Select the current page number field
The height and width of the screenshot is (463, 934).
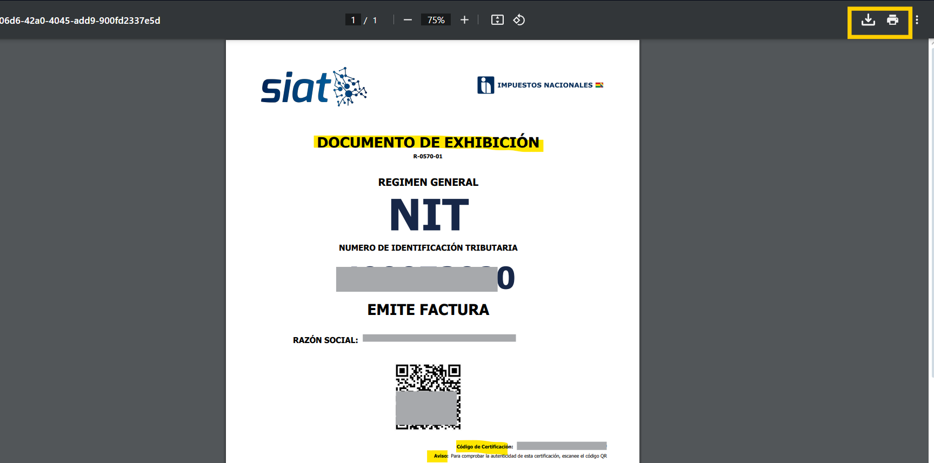tap(353, 20)
